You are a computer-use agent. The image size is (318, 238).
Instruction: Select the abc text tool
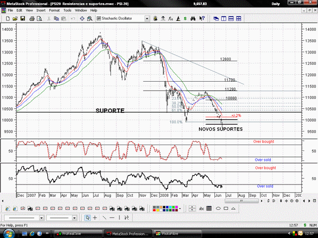pos(201,209)
